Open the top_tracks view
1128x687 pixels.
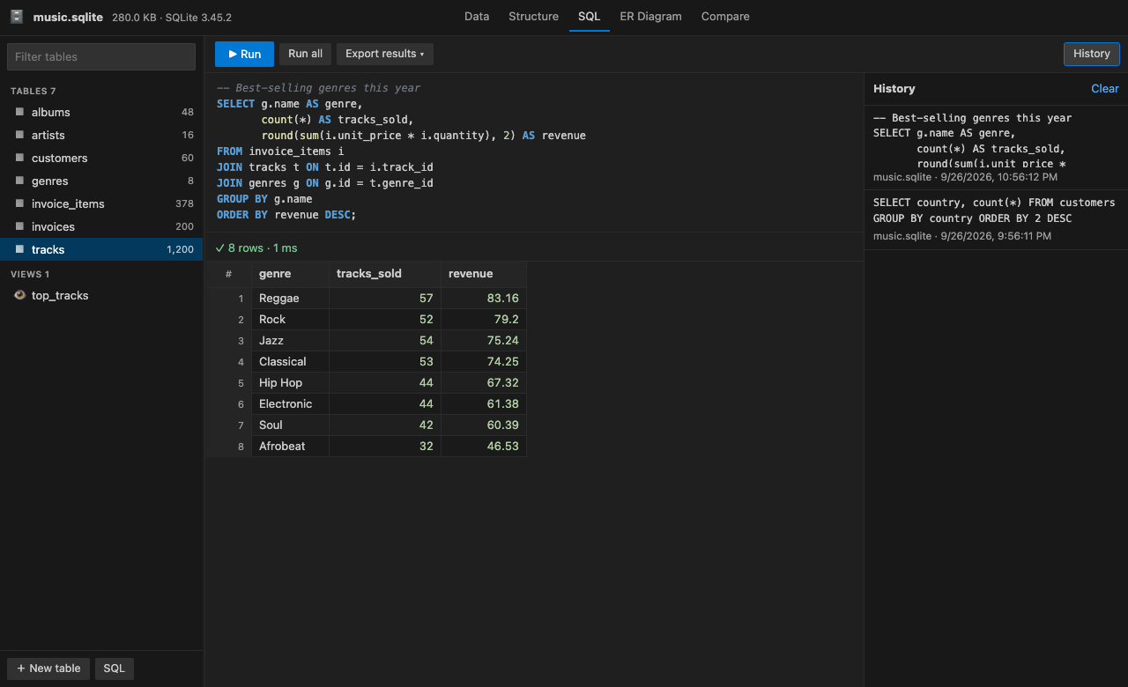coord(101,295)
